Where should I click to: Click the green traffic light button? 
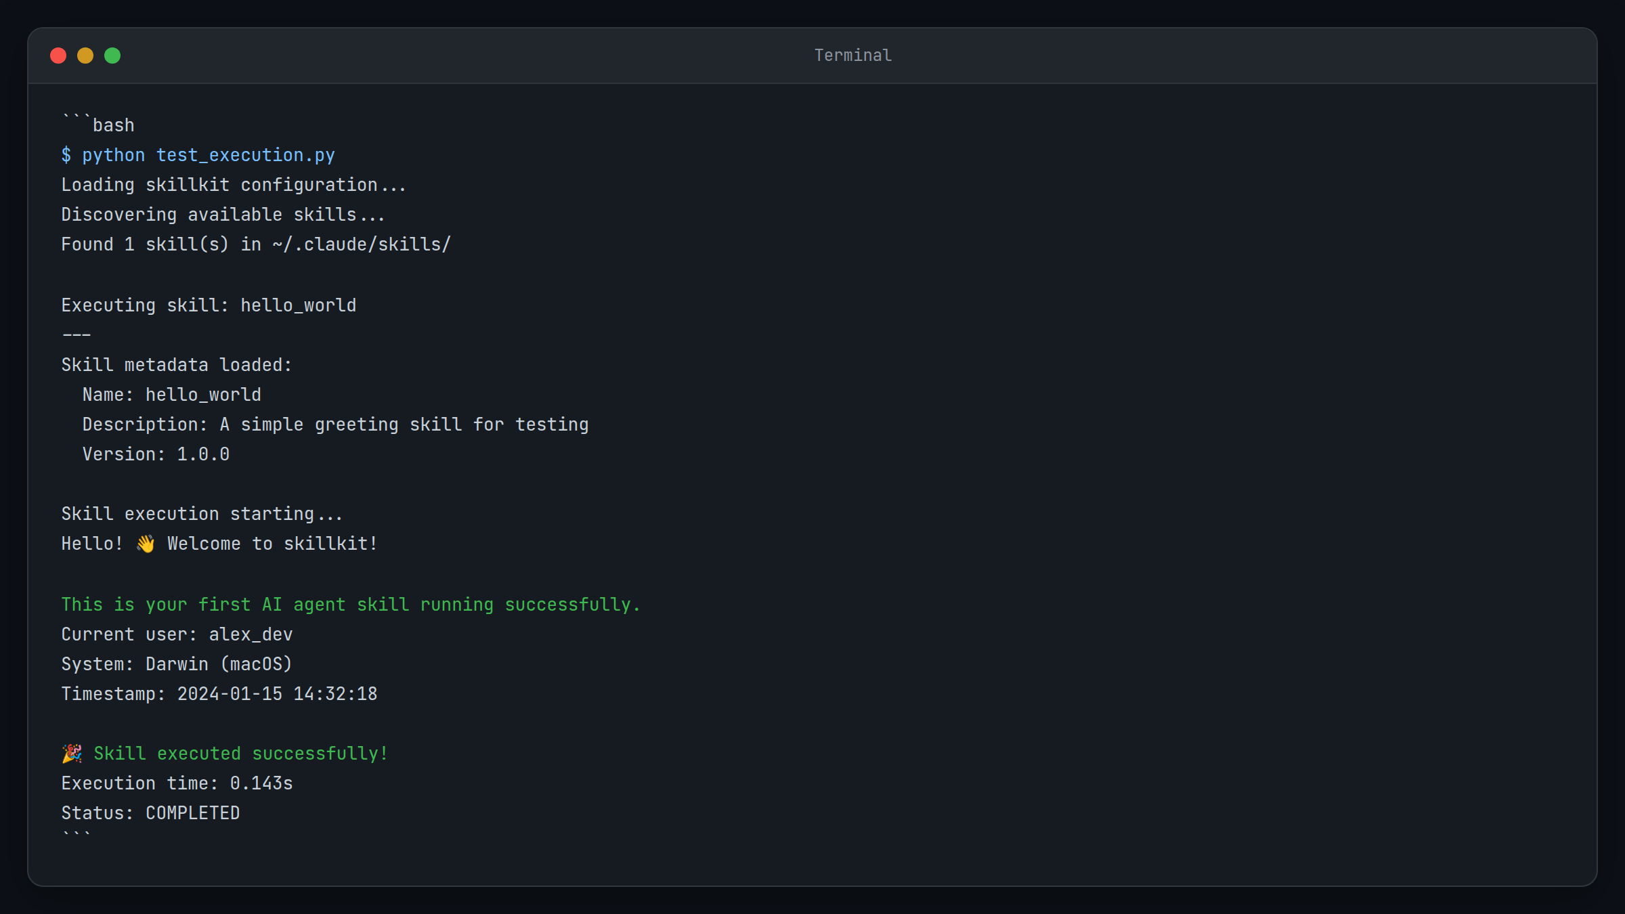112,55
